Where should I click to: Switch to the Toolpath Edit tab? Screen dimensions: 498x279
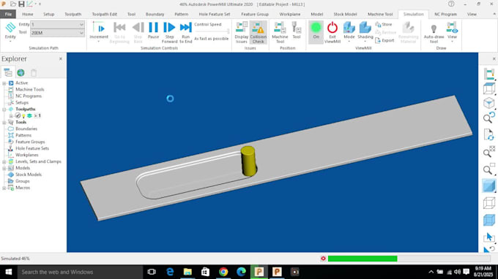104,15
